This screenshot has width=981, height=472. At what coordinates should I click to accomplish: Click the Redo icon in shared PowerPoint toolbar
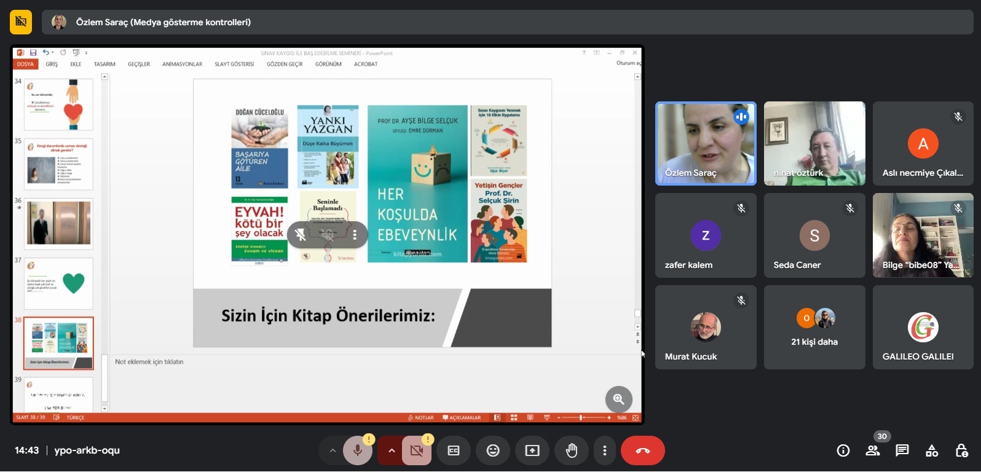pyautogui.click(x=63, y=53)
